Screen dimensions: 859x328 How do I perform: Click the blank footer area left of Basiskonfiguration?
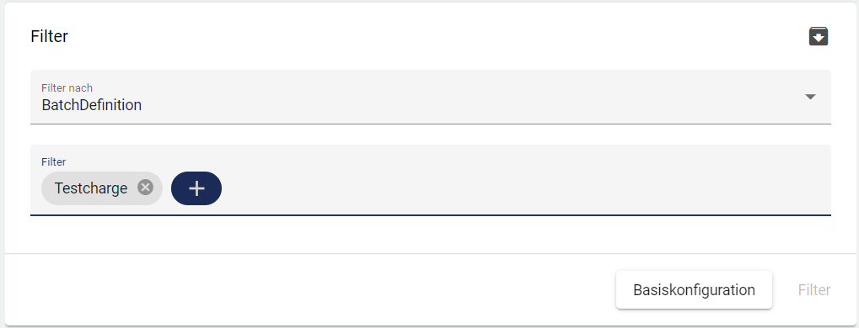click(x=307, y=289)
